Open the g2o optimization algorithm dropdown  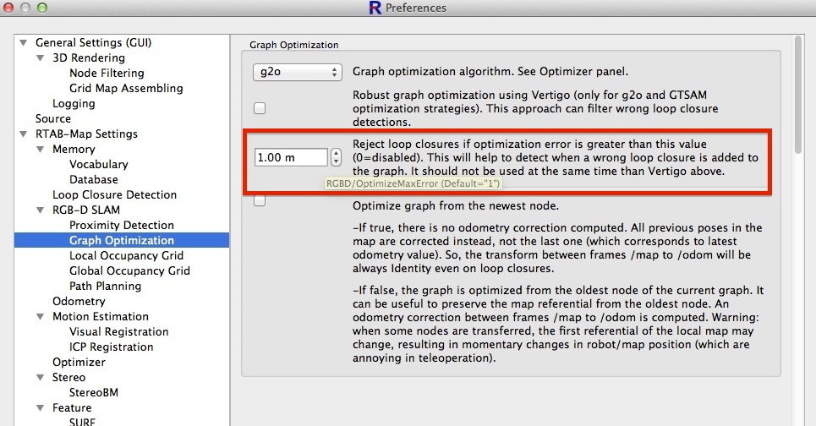pos(297,73)
